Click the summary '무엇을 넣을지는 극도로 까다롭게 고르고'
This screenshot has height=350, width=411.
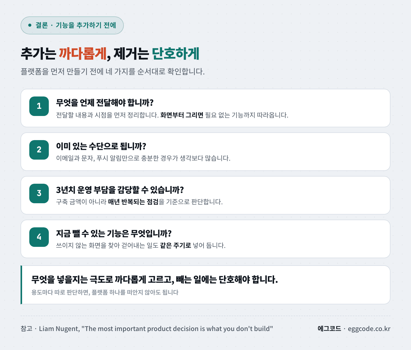tap(155, 279)
